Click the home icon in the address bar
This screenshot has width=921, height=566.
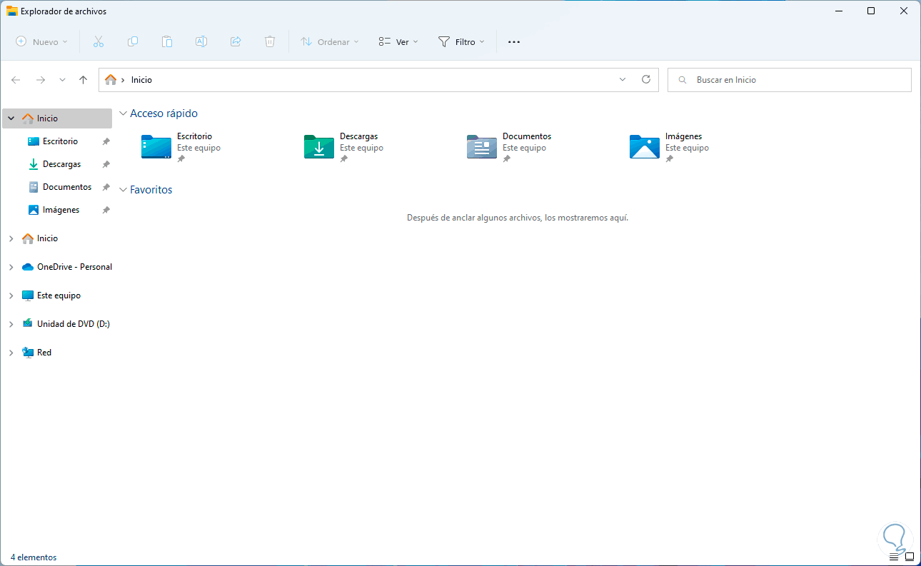[111, 80]
